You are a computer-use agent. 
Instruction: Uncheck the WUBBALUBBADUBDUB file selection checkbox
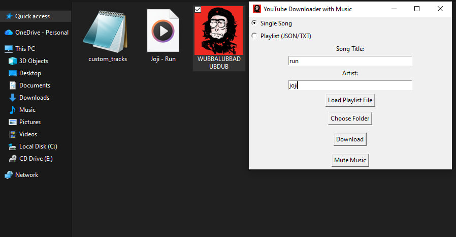click(x=198, y=9)
